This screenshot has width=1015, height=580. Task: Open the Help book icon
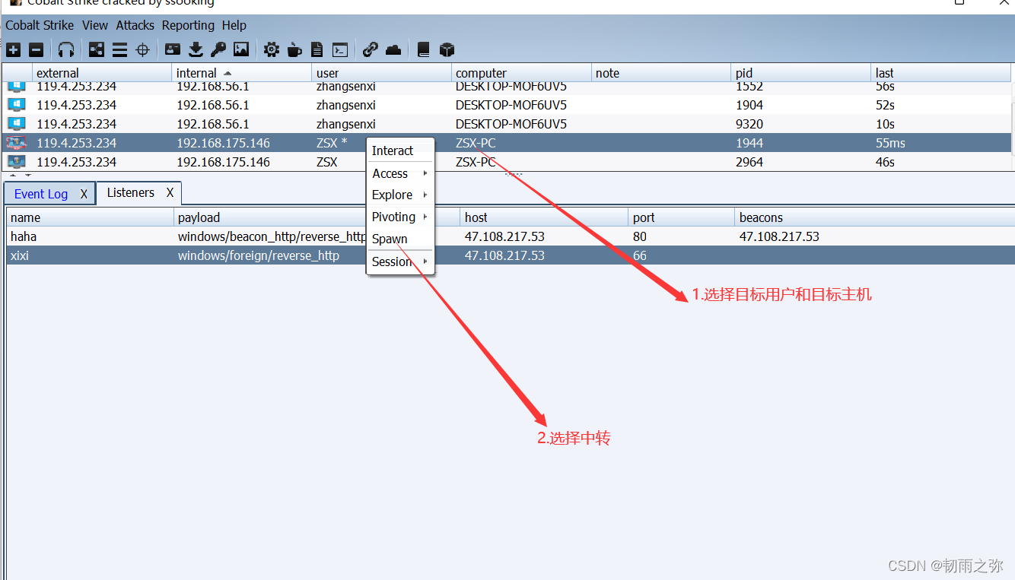[x=424, y=50]
